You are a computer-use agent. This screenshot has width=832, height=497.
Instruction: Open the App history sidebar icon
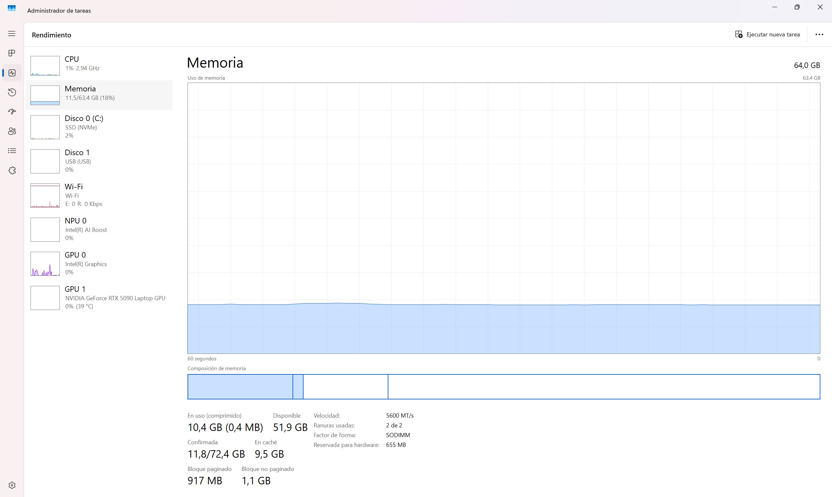point(12,92)
